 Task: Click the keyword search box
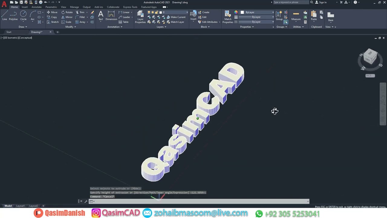[x=291, y=2]
